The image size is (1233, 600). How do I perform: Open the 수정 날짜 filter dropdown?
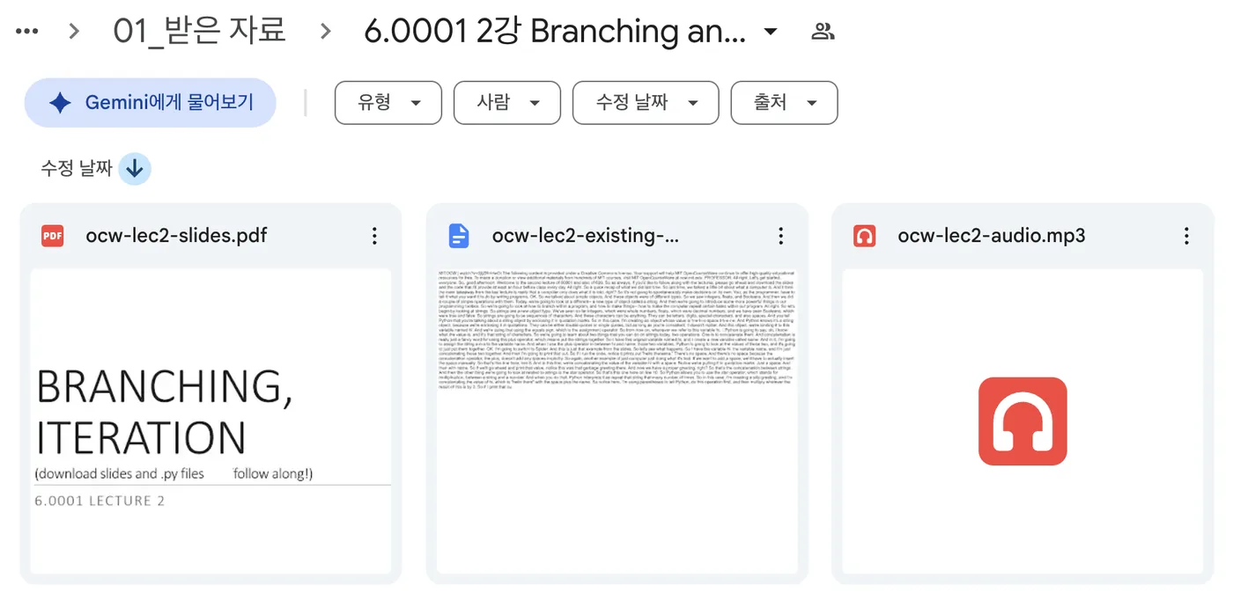pos(646,103)
